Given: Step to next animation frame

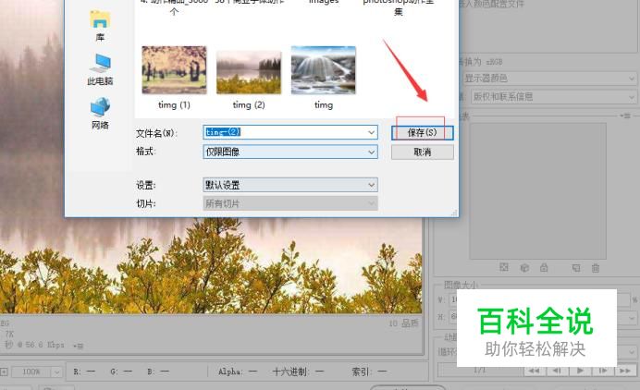Looking at the screenshot, I should click(602, 371).
